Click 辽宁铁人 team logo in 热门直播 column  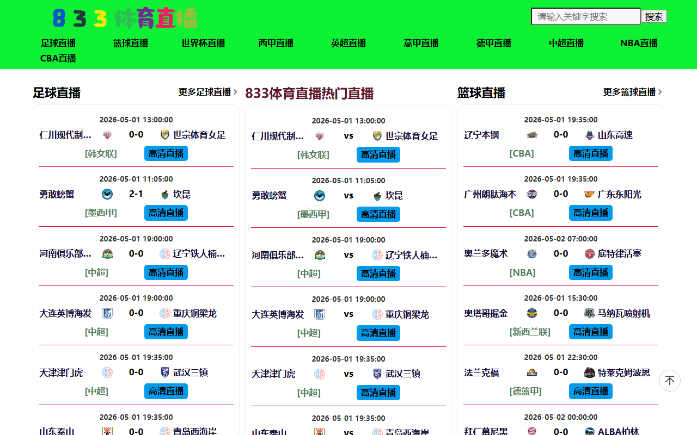pos(377,255)
